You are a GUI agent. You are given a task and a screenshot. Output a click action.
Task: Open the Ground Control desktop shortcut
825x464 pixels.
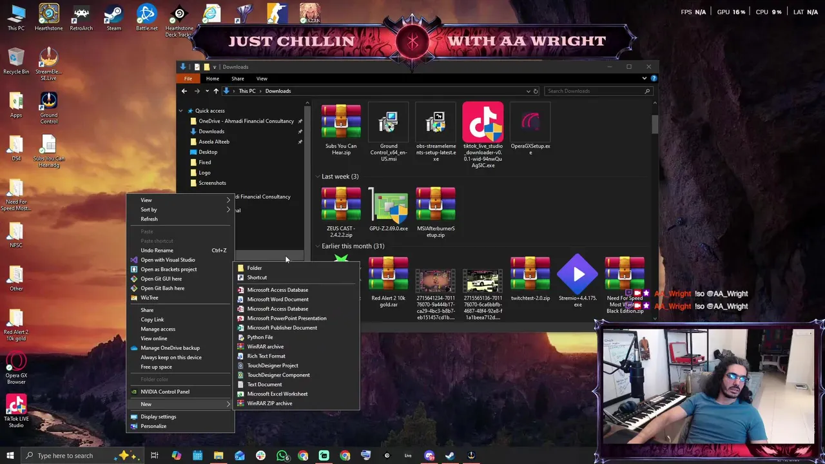click(x=48, y=108)
